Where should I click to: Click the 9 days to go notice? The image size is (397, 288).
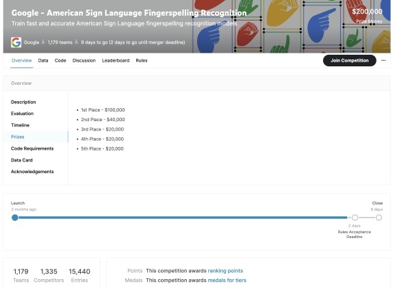point(133,42)
